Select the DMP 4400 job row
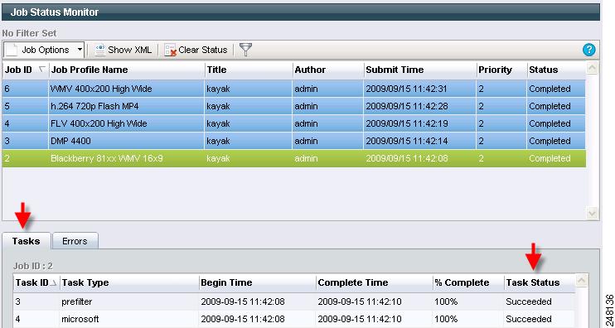 tap(293, 141)
